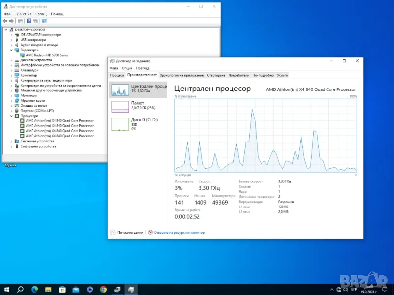This screenshot has height=295, width=394.
Task: Collapse the Процесори tree node
Action: tap(12, 116)
